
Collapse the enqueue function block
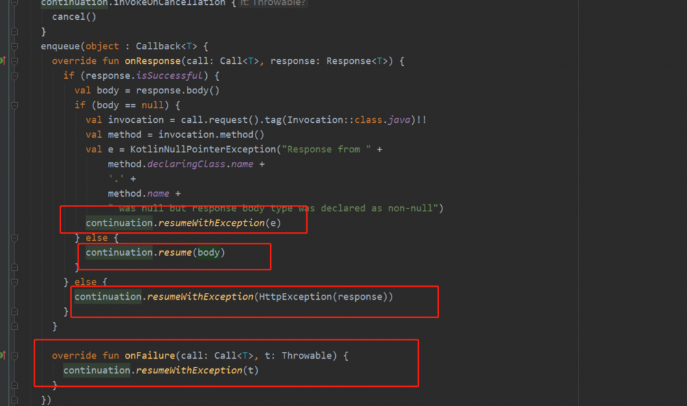15,46
